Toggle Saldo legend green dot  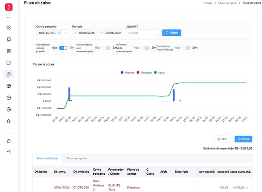point(156,72)
